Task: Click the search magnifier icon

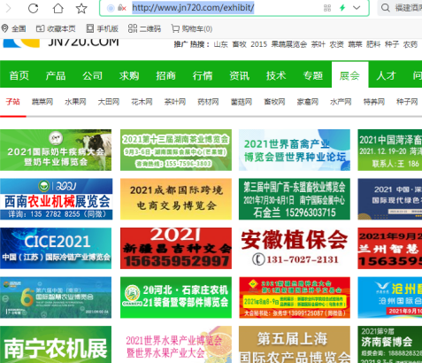Action: click(x=386, y=8)
